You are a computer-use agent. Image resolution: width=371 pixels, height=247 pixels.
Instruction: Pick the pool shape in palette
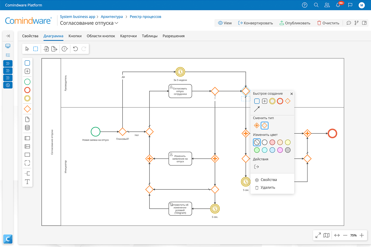tap(27, 138)
